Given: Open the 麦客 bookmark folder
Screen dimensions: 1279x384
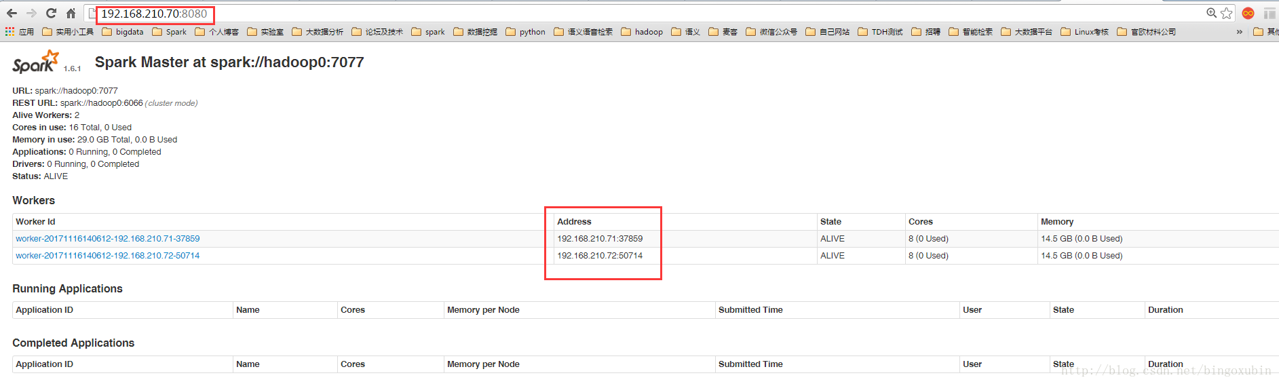Looking at the screenshot, I should click(x=723, y=32).
